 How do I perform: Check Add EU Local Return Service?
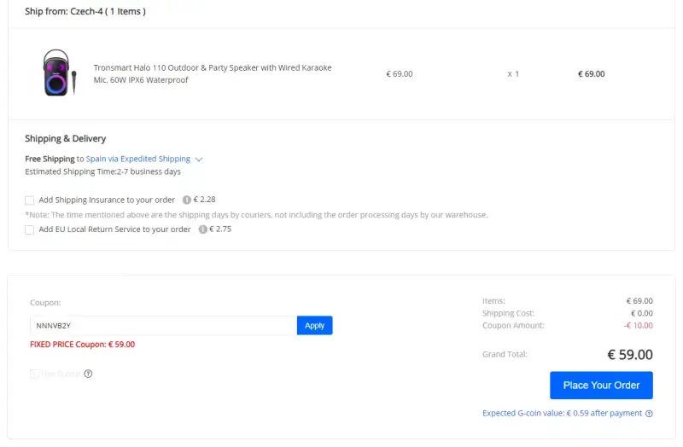click(x=29, y=229)
